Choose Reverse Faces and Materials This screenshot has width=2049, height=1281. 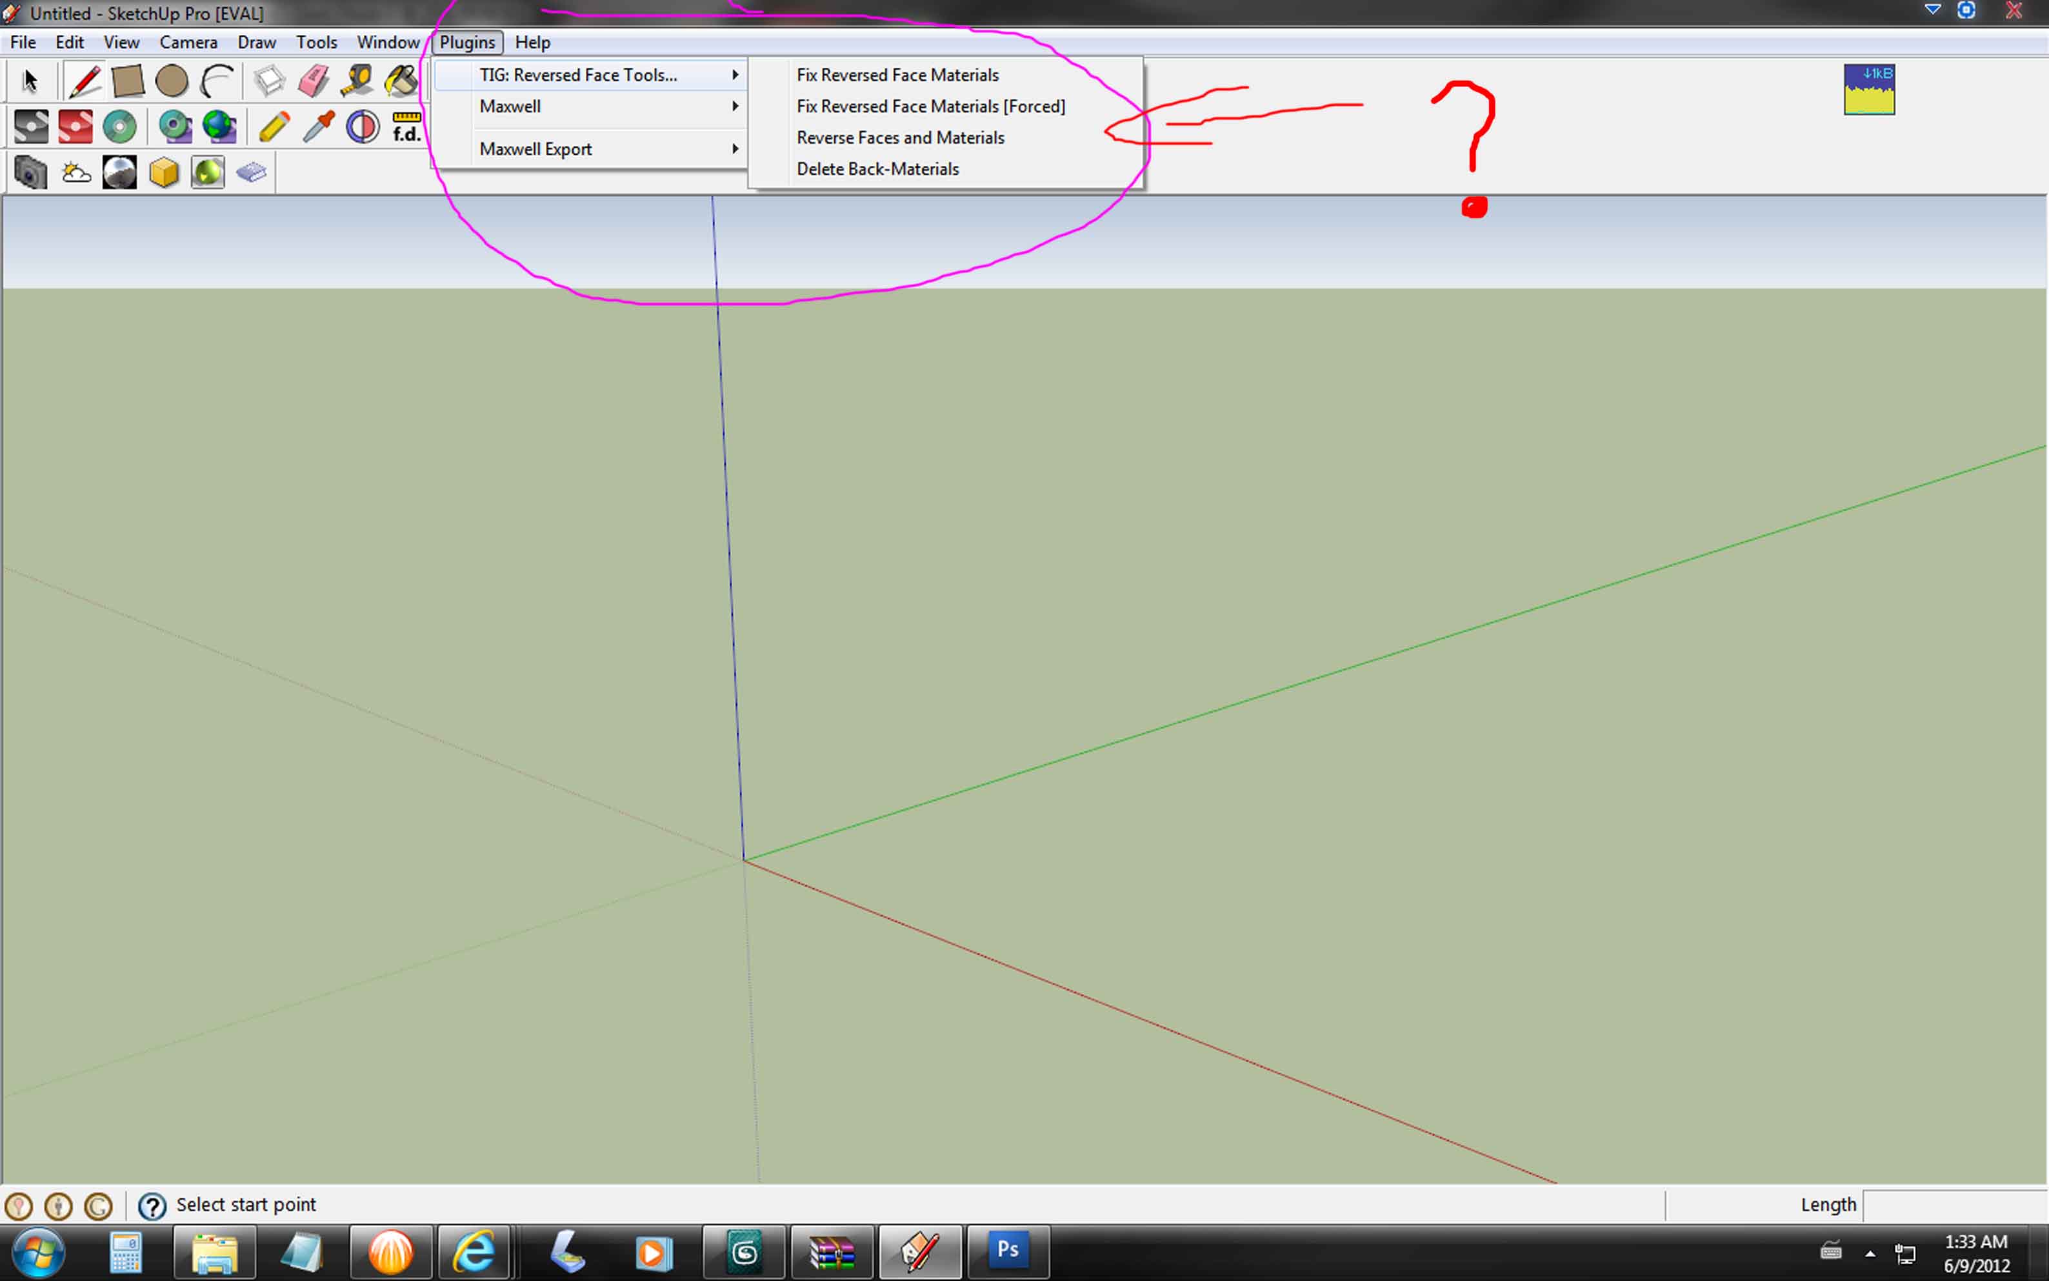click(x=900, y=137)
